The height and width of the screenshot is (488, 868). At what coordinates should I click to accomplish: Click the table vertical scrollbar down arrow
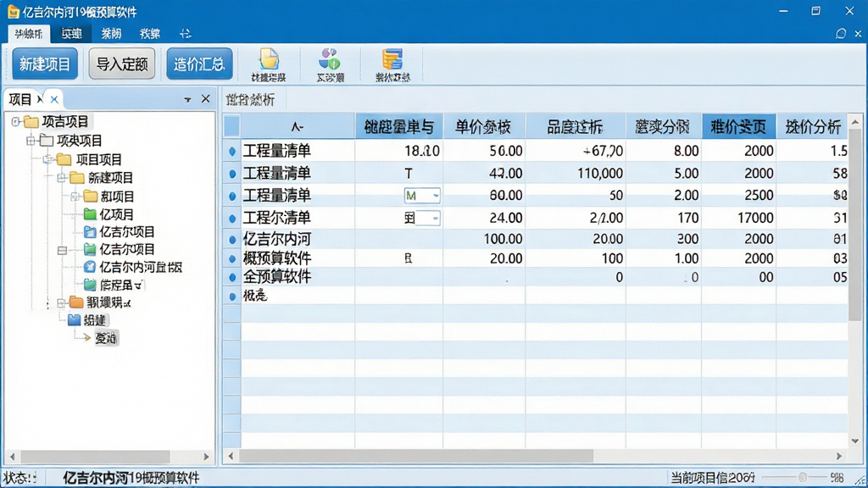click(x=855, y=441)
